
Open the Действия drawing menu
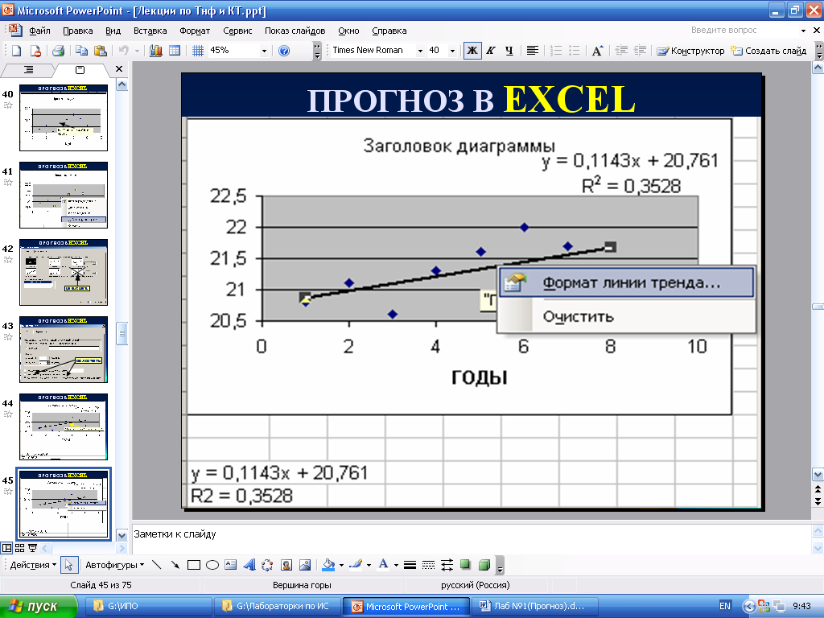(x=33, y=565)
